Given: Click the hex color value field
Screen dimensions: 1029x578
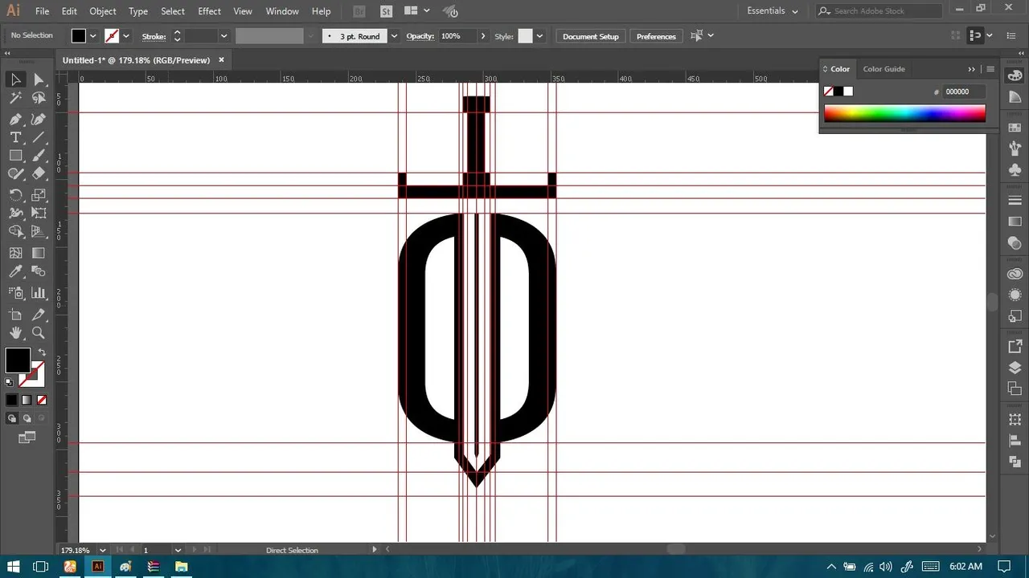Looking at the screenshot, I should [963, 92].
